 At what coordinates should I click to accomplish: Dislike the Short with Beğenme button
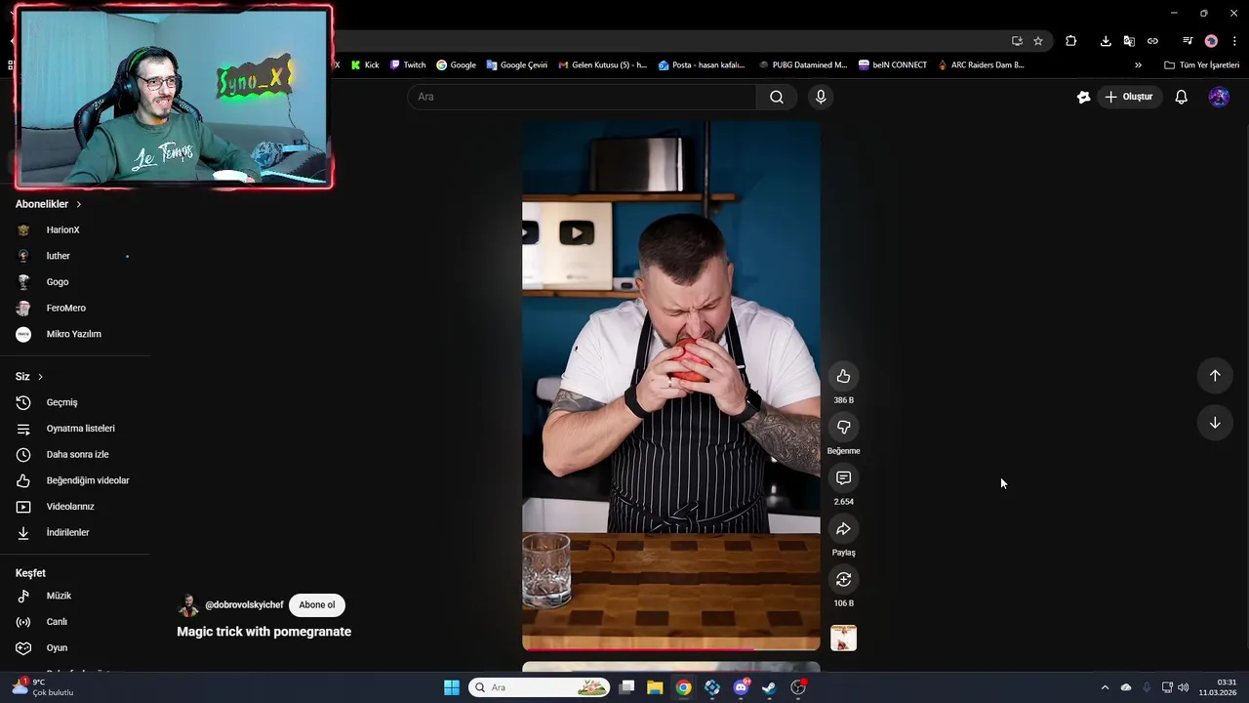pyautogui.click(x=843, y=427)
